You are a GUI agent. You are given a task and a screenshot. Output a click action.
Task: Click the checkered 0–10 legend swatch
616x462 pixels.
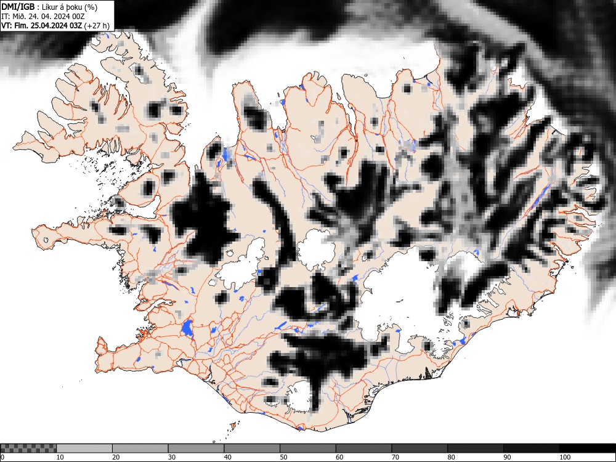(x=28, y=448)
